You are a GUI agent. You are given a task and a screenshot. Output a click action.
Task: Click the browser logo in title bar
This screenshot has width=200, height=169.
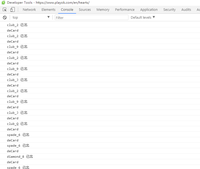(x=3, y=3)
